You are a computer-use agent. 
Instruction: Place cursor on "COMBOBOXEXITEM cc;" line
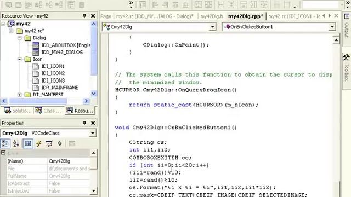click(160, 158)
